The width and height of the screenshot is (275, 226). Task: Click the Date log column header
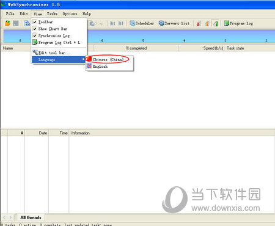coord(37,133)
